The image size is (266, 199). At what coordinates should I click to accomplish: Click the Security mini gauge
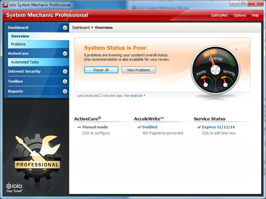click(225, 82)
